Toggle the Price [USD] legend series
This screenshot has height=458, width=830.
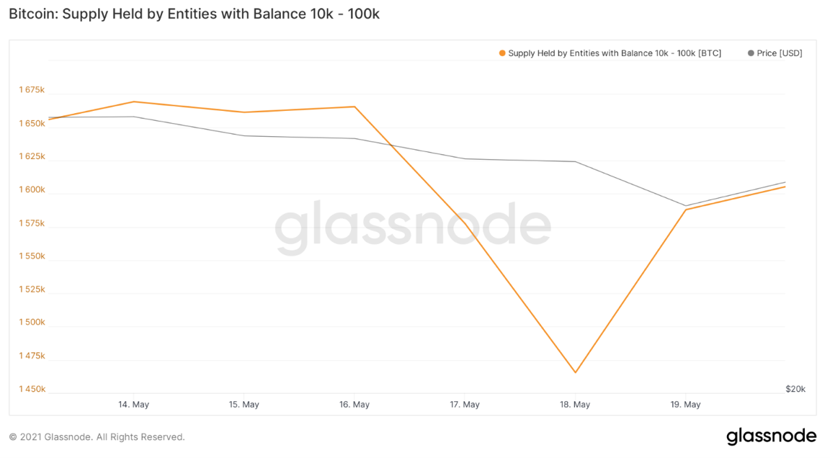779,53
